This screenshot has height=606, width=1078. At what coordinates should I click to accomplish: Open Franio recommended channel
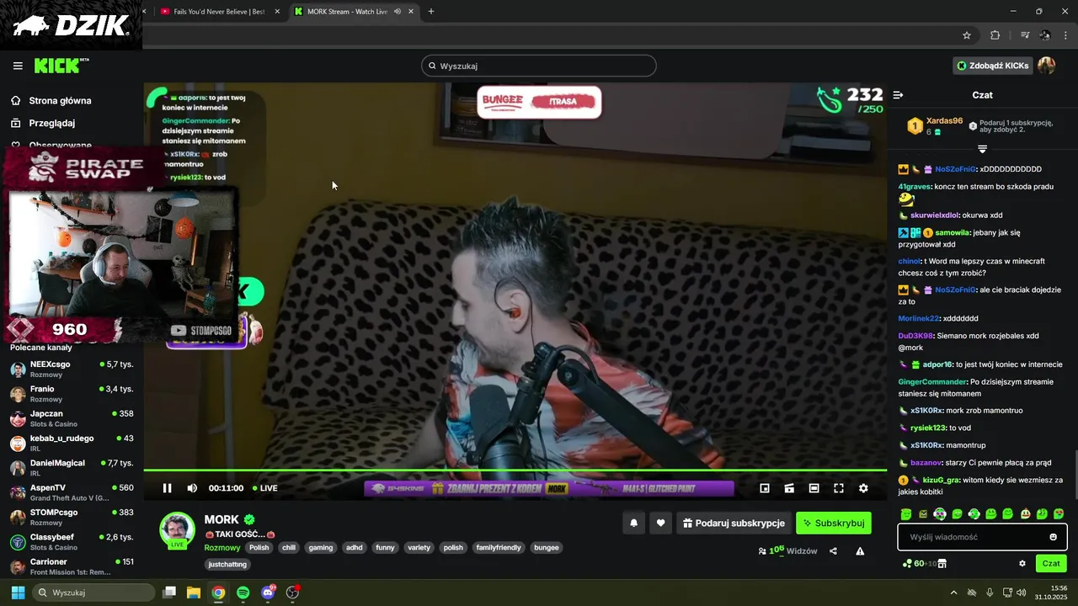72,394
